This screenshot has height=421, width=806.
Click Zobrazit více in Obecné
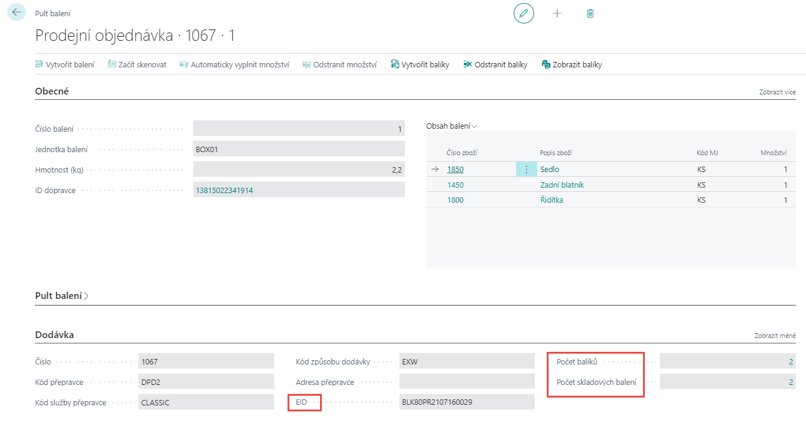777,92
